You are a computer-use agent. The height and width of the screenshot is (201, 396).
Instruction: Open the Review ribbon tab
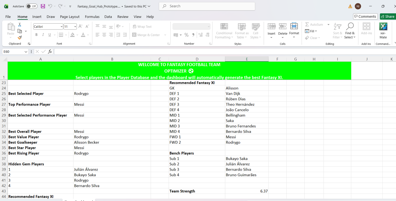[x=123, y=16]
